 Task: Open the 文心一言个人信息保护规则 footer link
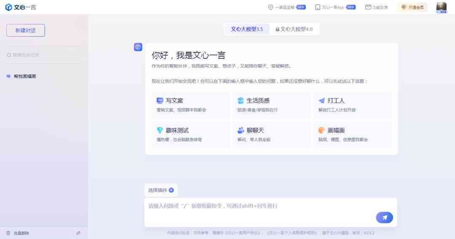point(292,233)
